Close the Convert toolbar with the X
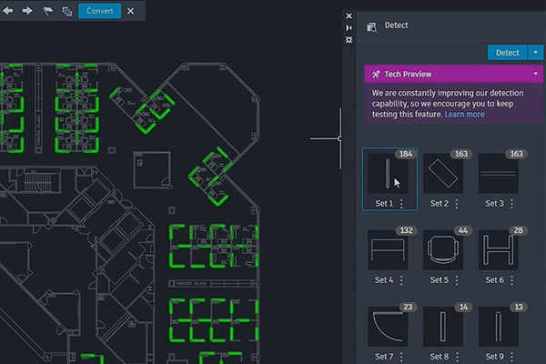This screenshot has height=364, width=546. (x=130, y=11)
